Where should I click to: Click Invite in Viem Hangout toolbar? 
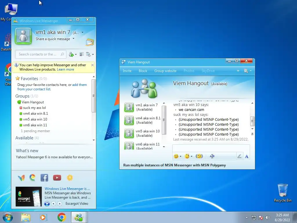click(x=127, y=71)
